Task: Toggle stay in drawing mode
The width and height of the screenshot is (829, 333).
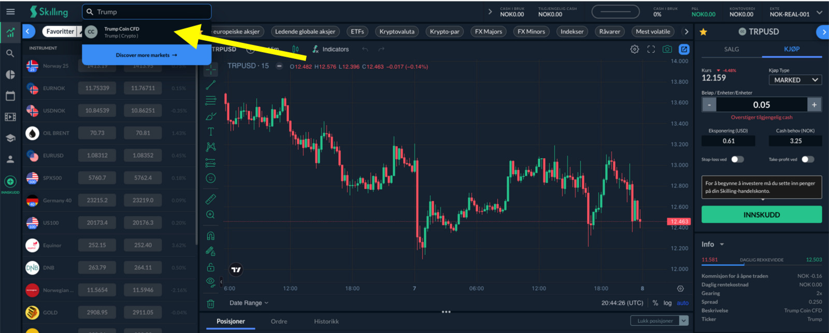Action: click(211, 251)
